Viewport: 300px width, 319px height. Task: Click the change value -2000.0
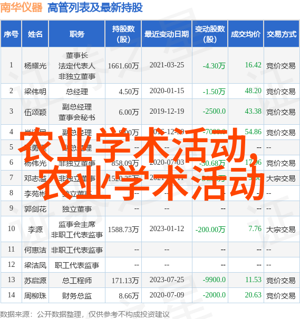coord(214,295)
